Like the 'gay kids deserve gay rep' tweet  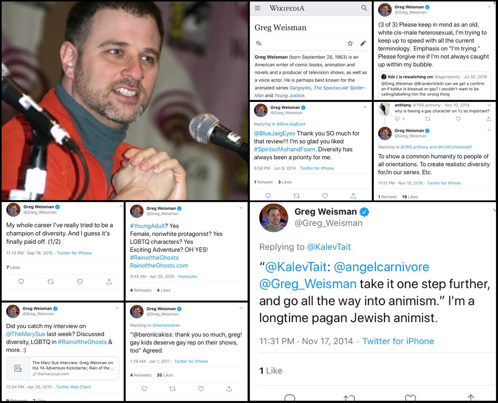pos(201,389)
